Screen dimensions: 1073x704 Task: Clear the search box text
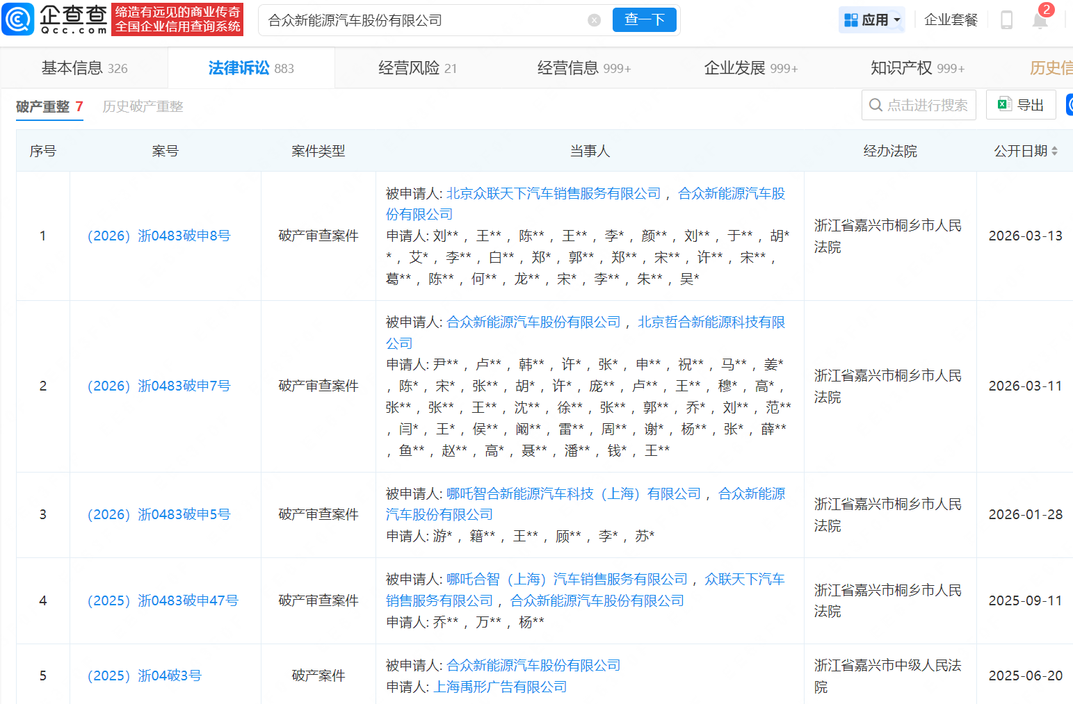click(x=594, y=20)
